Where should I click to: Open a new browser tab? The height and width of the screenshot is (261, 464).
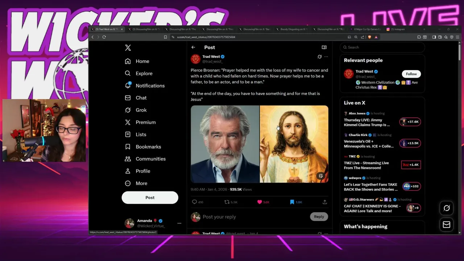424,29
